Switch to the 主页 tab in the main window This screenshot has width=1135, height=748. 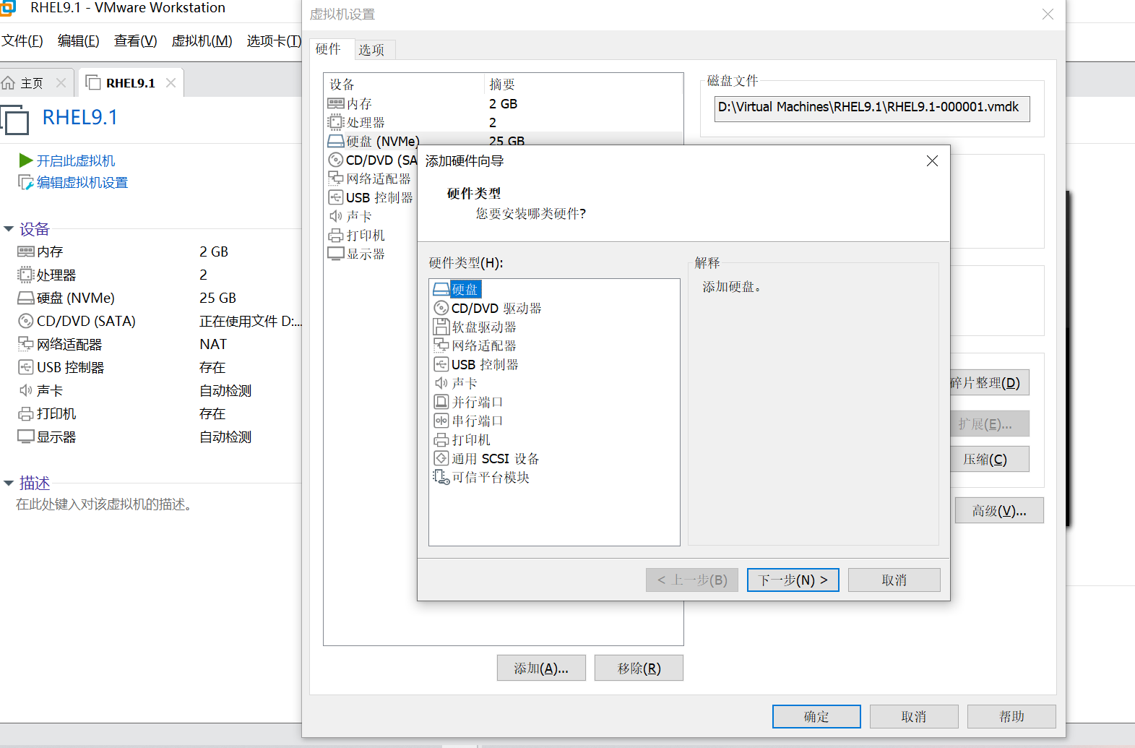(32, 83)
